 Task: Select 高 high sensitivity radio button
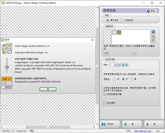pos(132,79)
